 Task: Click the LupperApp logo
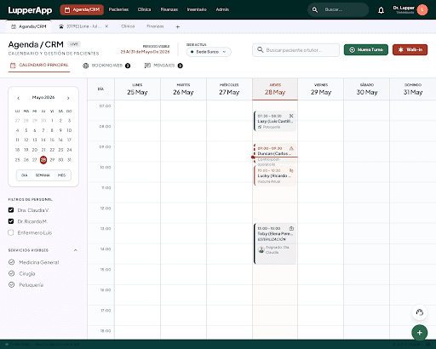coord(30,10)
